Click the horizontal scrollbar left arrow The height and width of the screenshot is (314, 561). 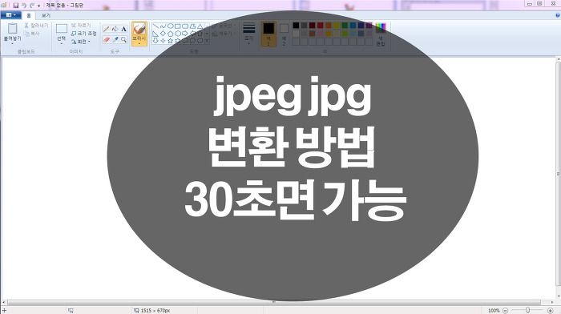coord(3,303)
